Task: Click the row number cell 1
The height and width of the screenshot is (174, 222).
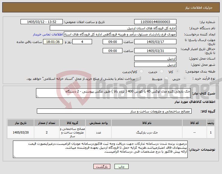Action: pos(211,132)
